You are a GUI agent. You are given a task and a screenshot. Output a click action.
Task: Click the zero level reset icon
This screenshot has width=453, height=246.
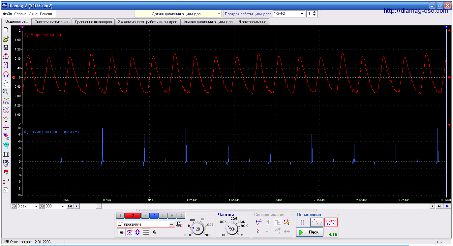pyautogui.click(x=6, y=181)
